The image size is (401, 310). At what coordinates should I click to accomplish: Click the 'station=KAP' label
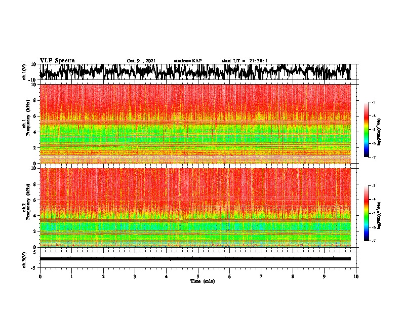[188, 61]
